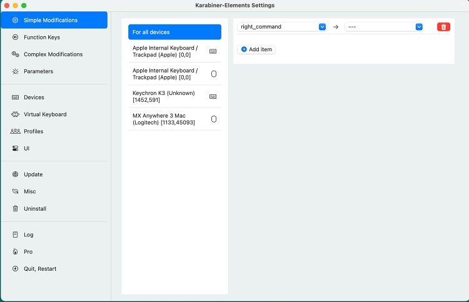
Task: Open the Simple Modifications section
Action: (54, 20)
